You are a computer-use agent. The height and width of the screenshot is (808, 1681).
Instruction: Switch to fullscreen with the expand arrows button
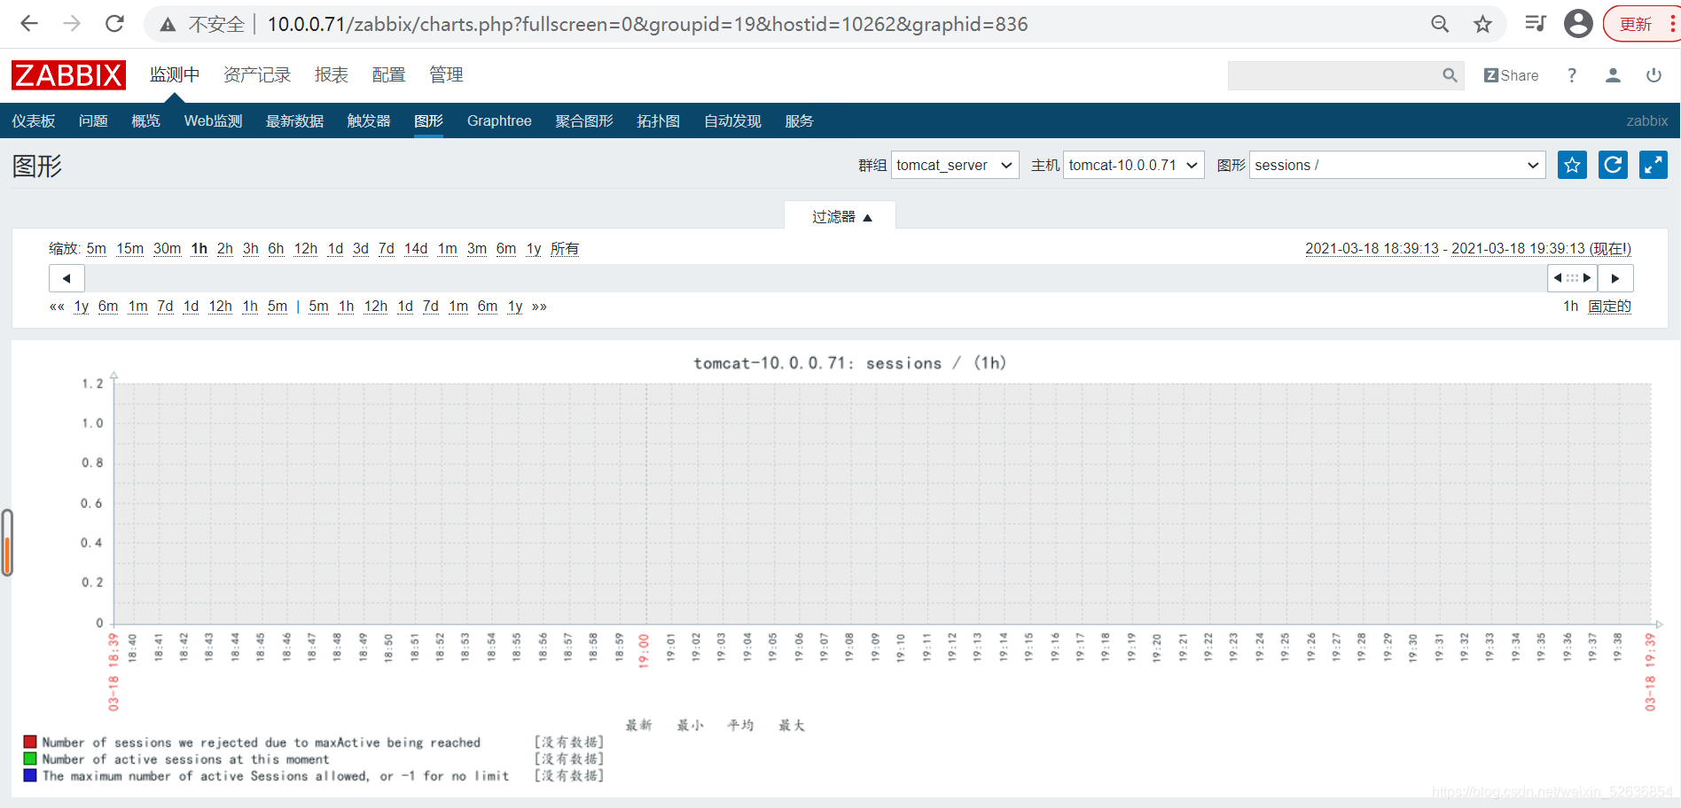1654,165
